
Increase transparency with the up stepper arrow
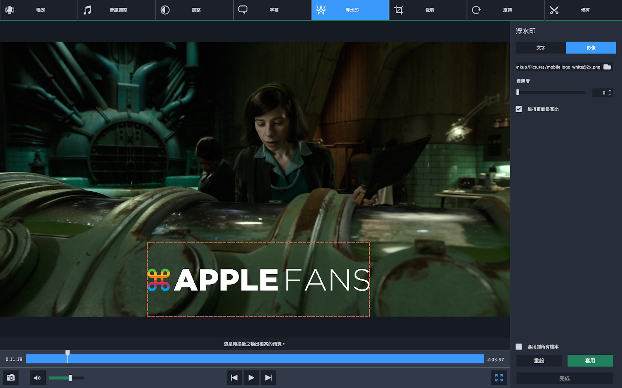[610, 90]
